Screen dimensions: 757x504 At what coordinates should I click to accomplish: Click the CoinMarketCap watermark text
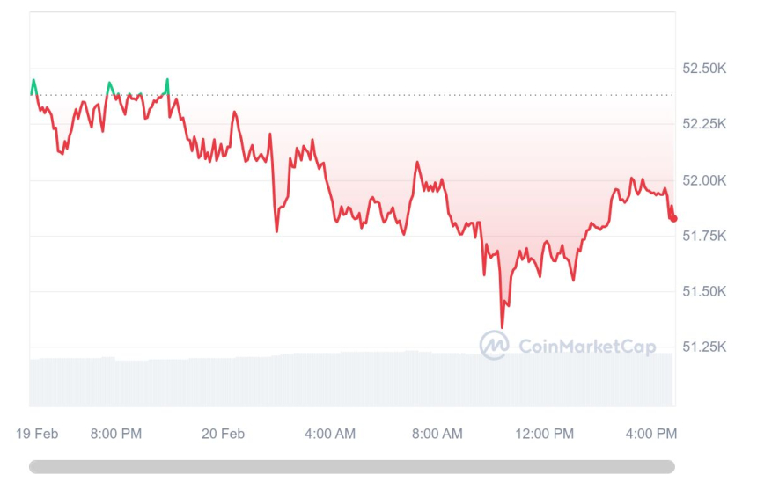click(587, 347)
